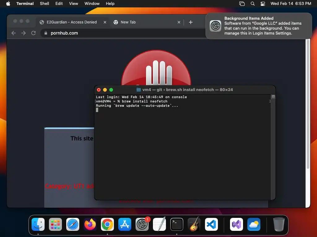Viewport: 317px width, 237px height.
Task: Open the Window menu
Action: pos(92,4)
